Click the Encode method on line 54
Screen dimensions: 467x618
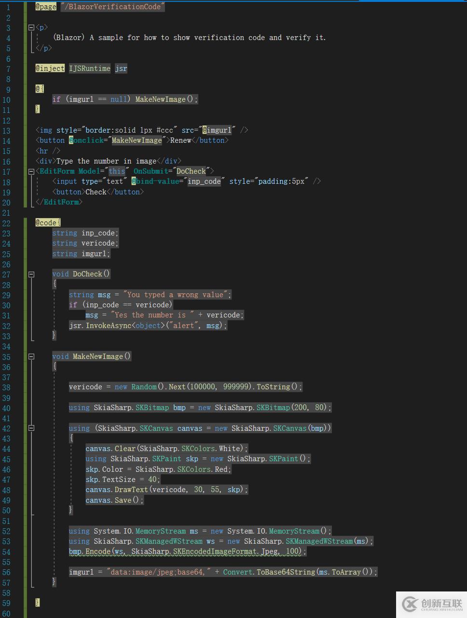click(98, 551)
